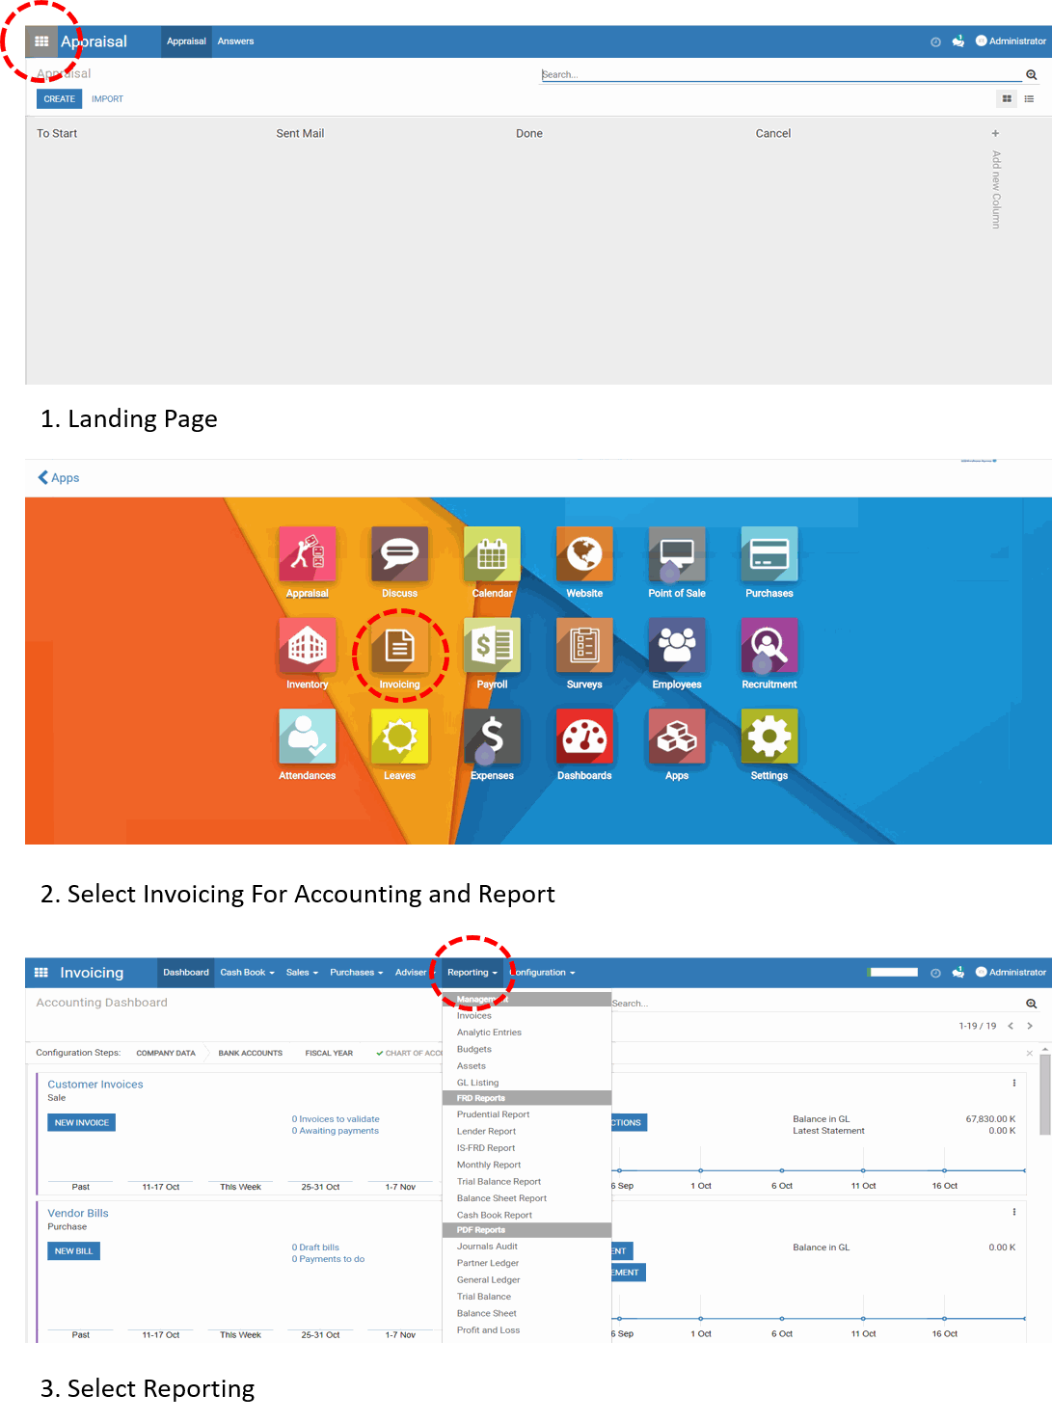
Task: Select Trial Balance Report menu entry
Action: pyautogui.click(x=499, y=1182)
